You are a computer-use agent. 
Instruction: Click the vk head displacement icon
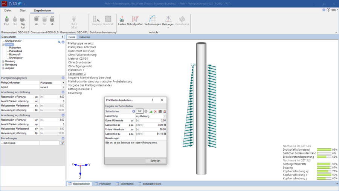click(52, 20)
